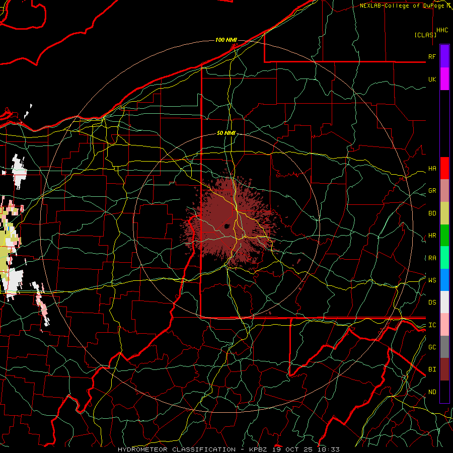Click the BI legend label
453x453 pixels.
[432, 369]
